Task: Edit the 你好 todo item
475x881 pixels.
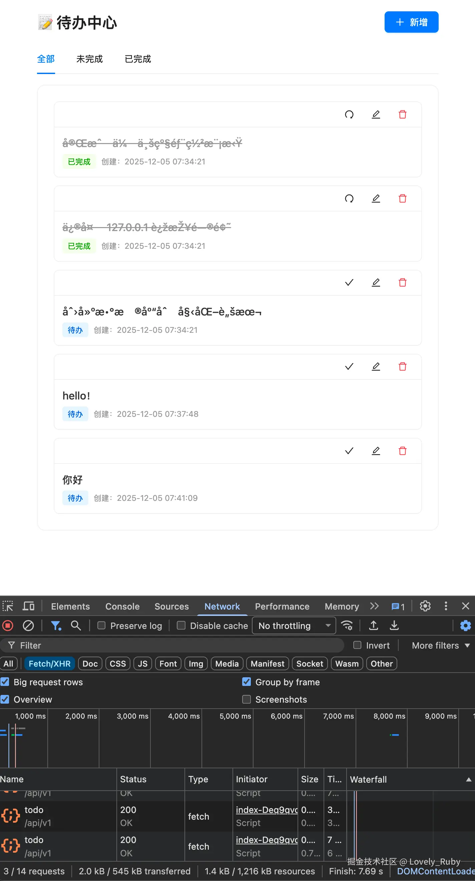Action: coord(376,451)
